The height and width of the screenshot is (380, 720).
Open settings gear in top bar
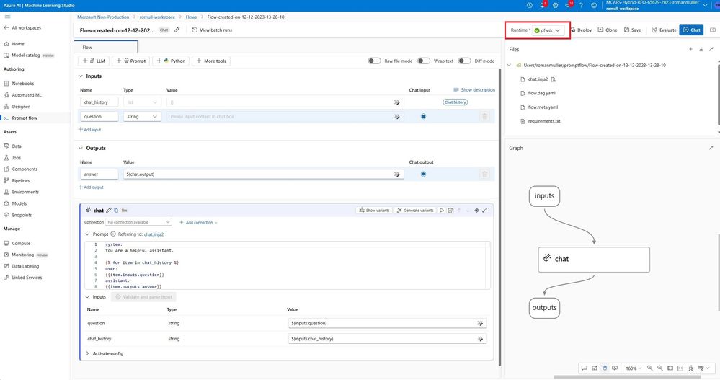click(x=555, y=5)
